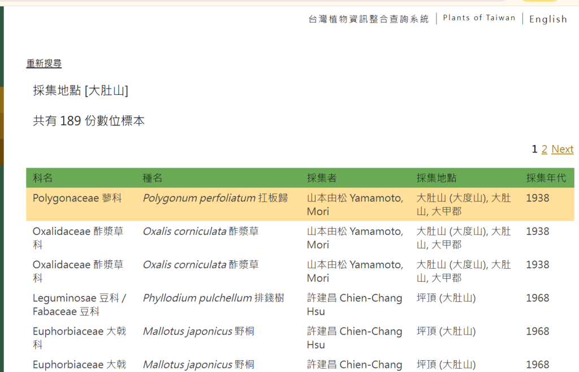Select the Leguminosae / Fabaceae family cell
The image size is (579, 372).
(x=79, y=304)
